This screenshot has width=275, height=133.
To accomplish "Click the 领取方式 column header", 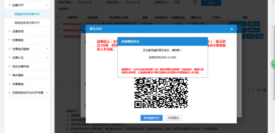I will (196, 18).
